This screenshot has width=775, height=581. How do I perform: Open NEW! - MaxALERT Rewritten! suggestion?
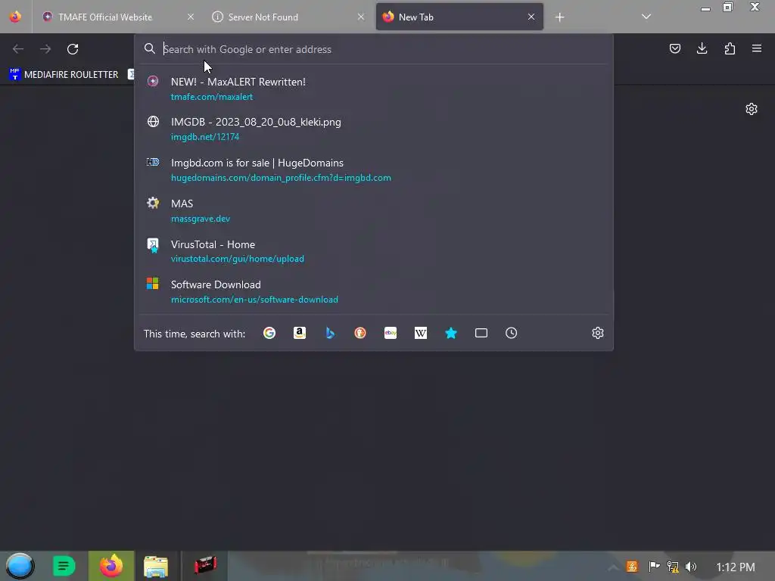(374, 89)
